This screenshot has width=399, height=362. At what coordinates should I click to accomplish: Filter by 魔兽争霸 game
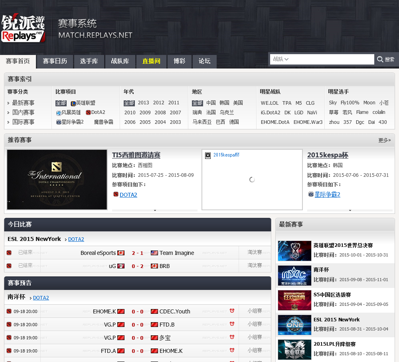tap(104, 122)
